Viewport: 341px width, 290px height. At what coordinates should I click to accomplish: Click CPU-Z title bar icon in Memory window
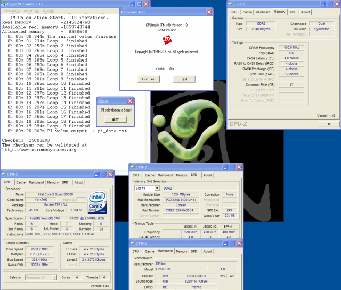point(230,4)
